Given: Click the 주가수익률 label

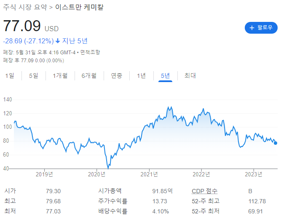Looking at the screenshot, I should click(113, 201).
